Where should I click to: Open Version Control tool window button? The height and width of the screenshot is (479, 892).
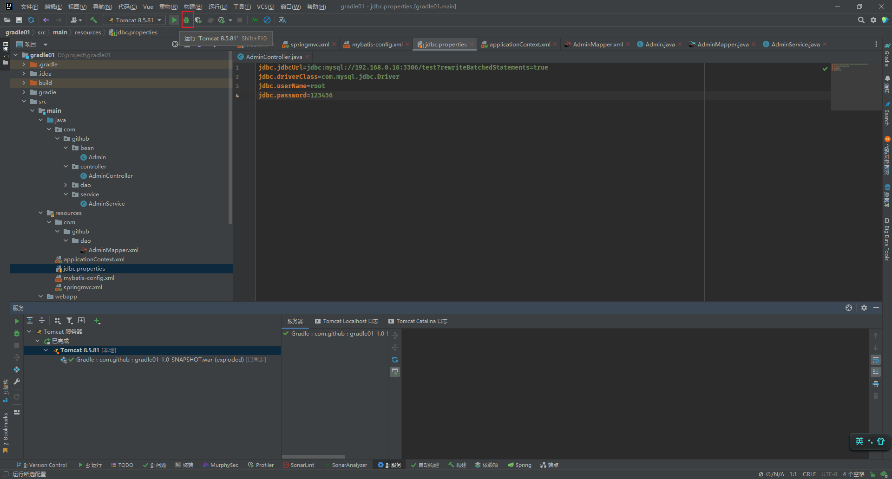pos(42,465)
